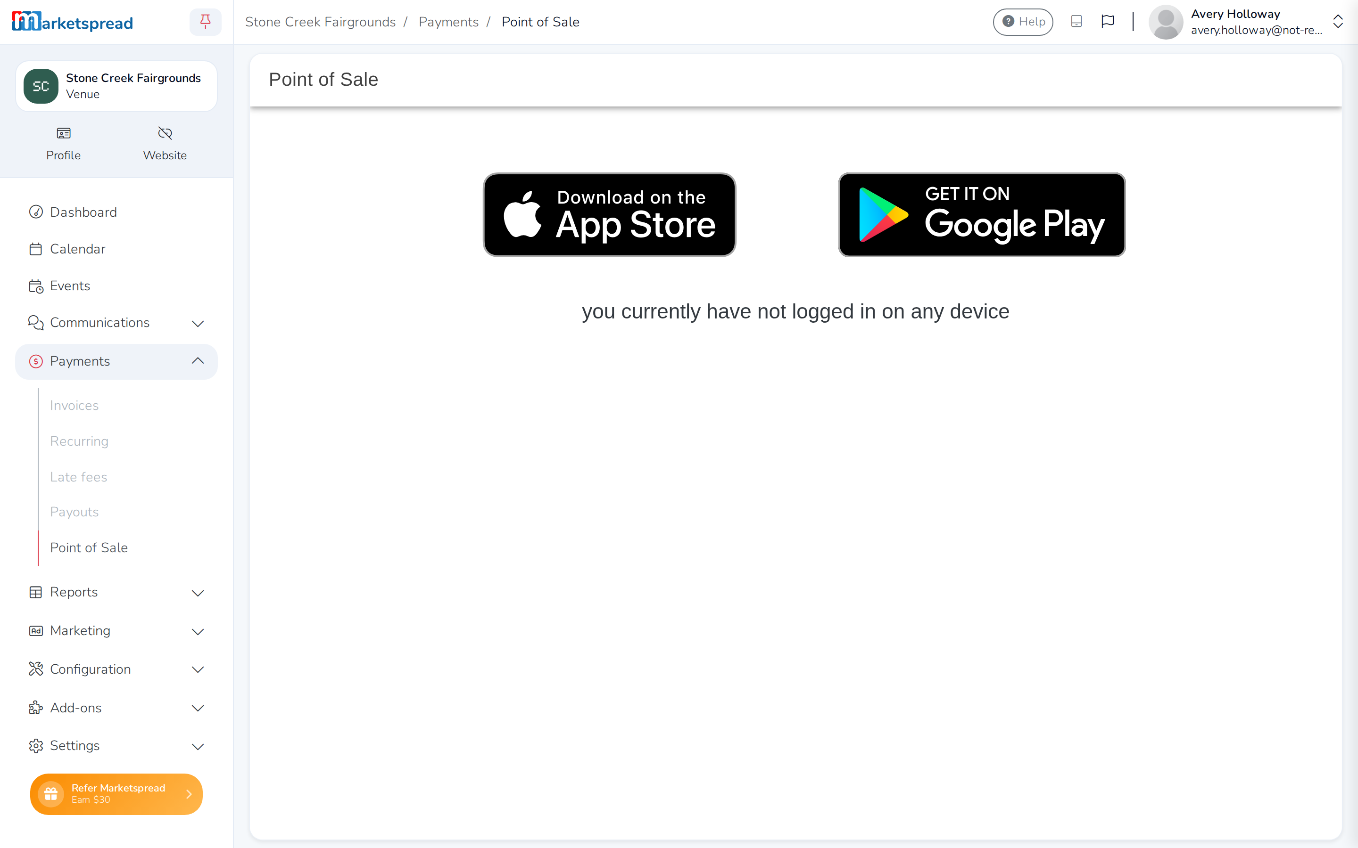Viewport: 1358px width, 848px height.
Task: Click Refer Marketspread Earn $30 banner
Action: (x=116, y=794)
